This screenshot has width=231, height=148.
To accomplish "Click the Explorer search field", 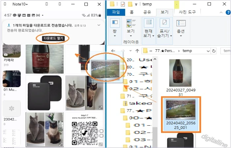I will coord(226,51).
